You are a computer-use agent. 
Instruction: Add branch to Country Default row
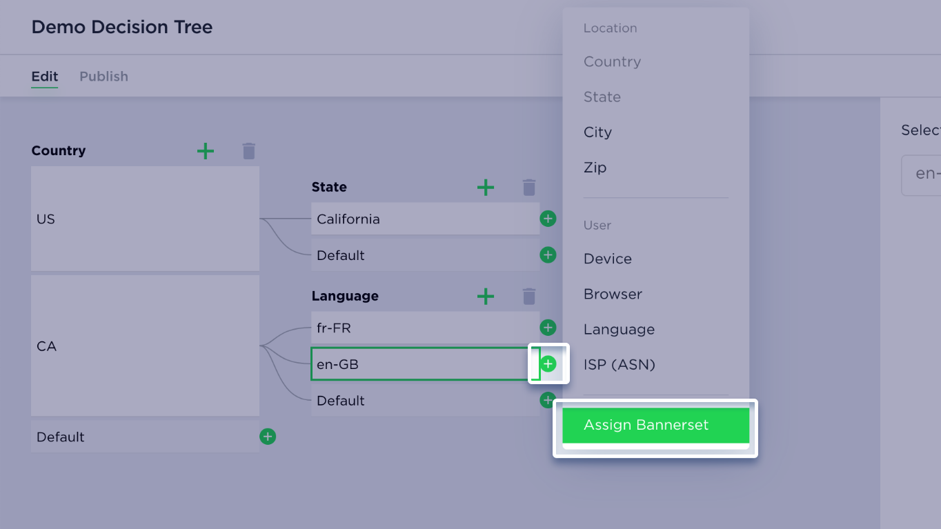point(268,437)
